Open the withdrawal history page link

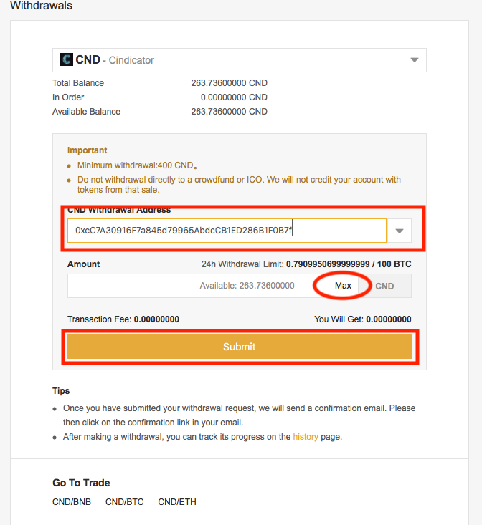305,437
